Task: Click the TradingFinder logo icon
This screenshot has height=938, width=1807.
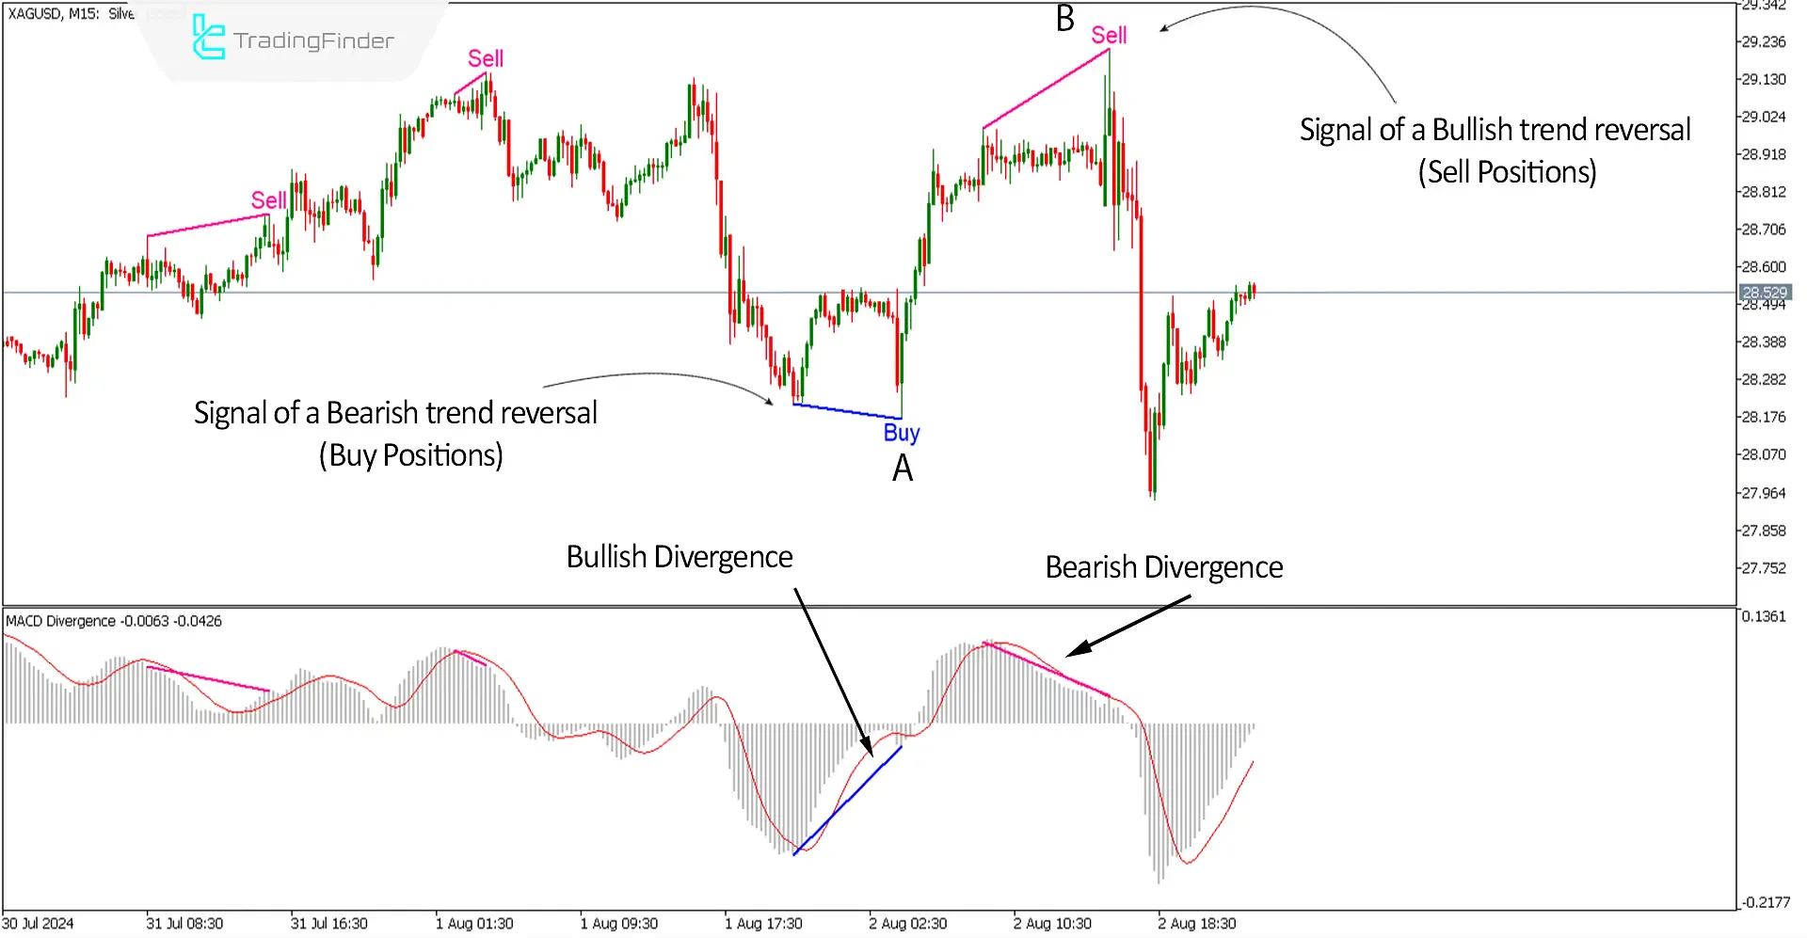Action: (208, 38)
